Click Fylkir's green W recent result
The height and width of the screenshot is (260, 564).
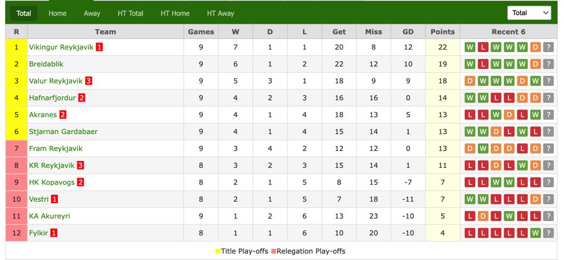point(535,232)
